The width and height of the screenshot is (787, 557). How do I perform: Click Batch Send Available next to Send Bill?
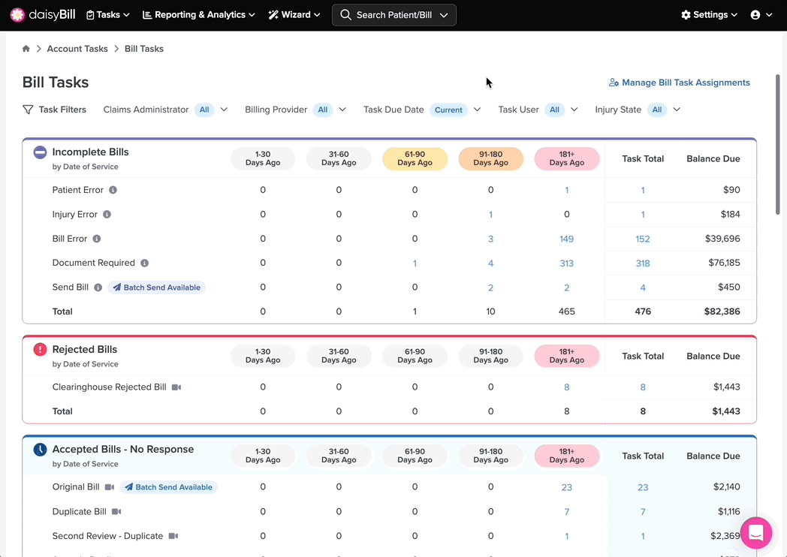(157, 288)
